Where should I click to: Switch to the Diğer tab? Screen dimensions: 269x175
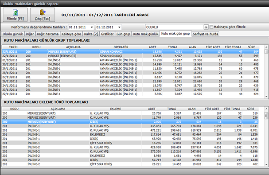point(30,34)
